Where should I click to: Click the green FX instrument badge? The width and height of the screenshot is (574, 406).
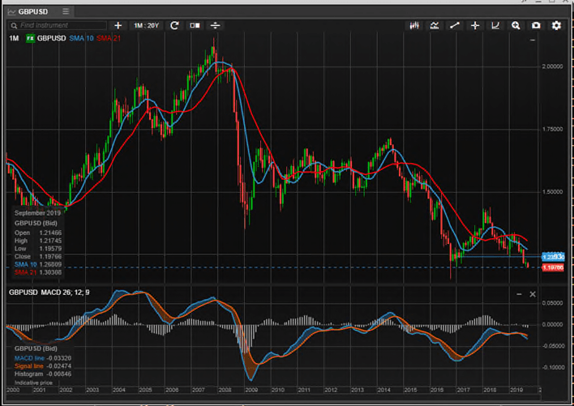[x=30, y=38]
